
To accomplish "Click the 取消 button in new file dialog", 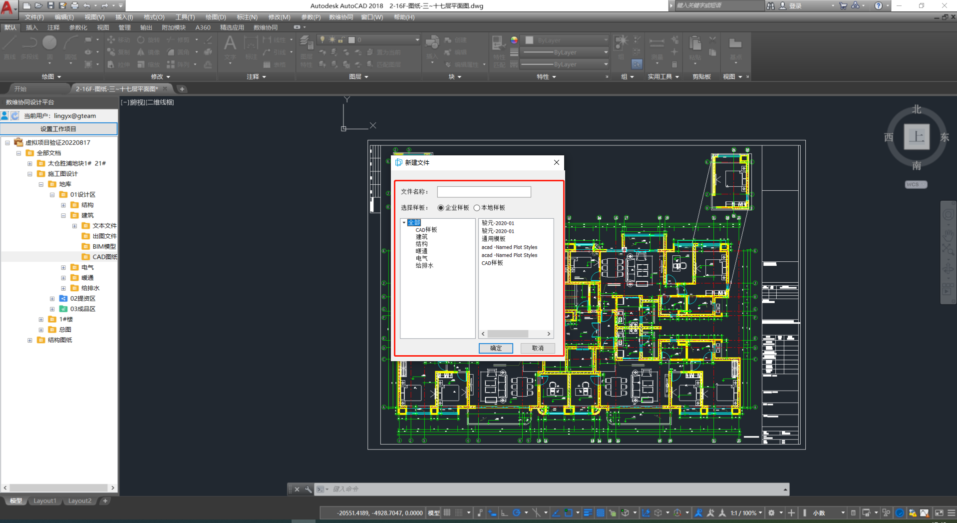I will tap(538, 348).
